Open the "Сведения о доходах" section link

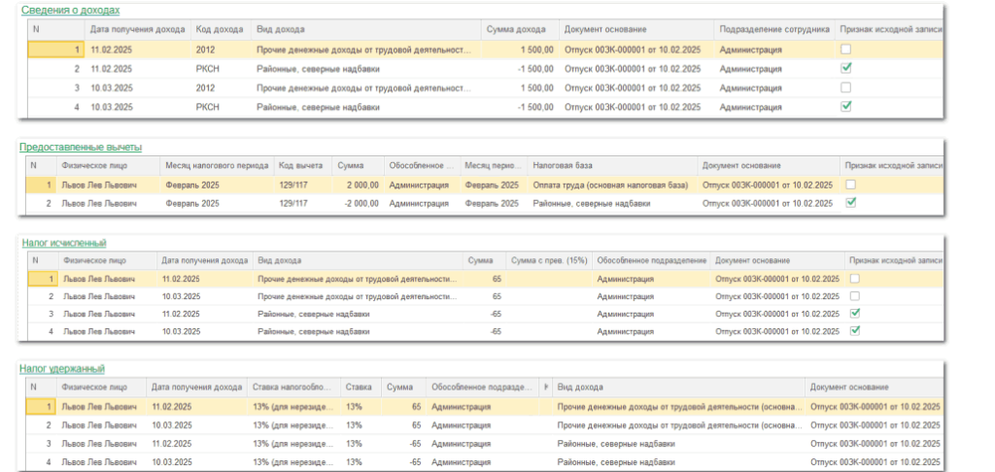pos(70,10)
